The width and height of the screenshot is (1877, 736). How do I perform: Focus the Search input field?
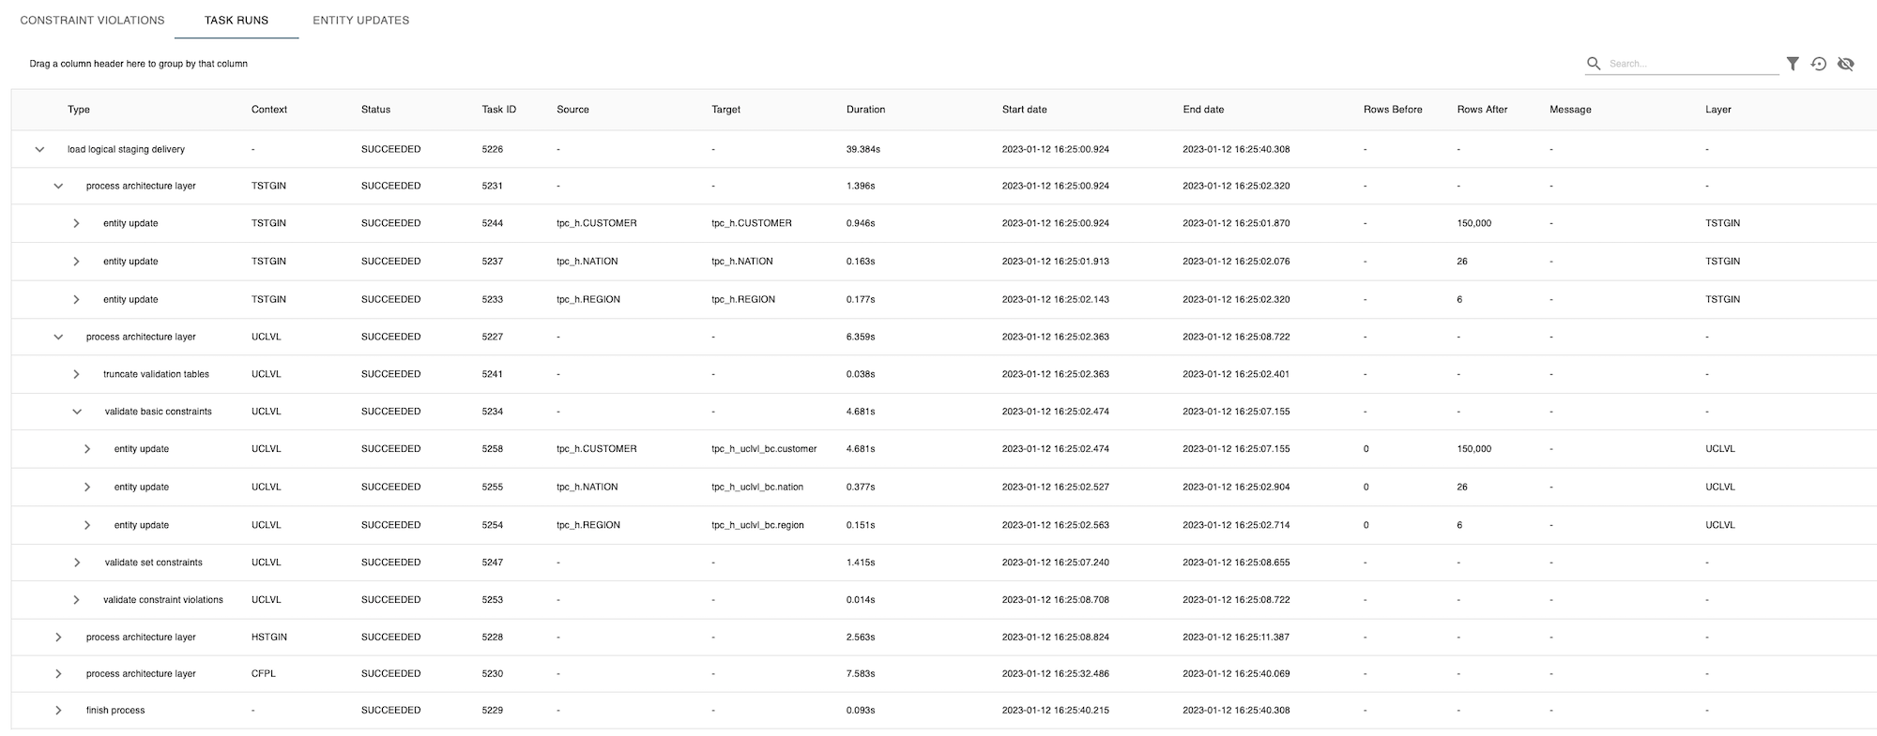[1692, 64]
